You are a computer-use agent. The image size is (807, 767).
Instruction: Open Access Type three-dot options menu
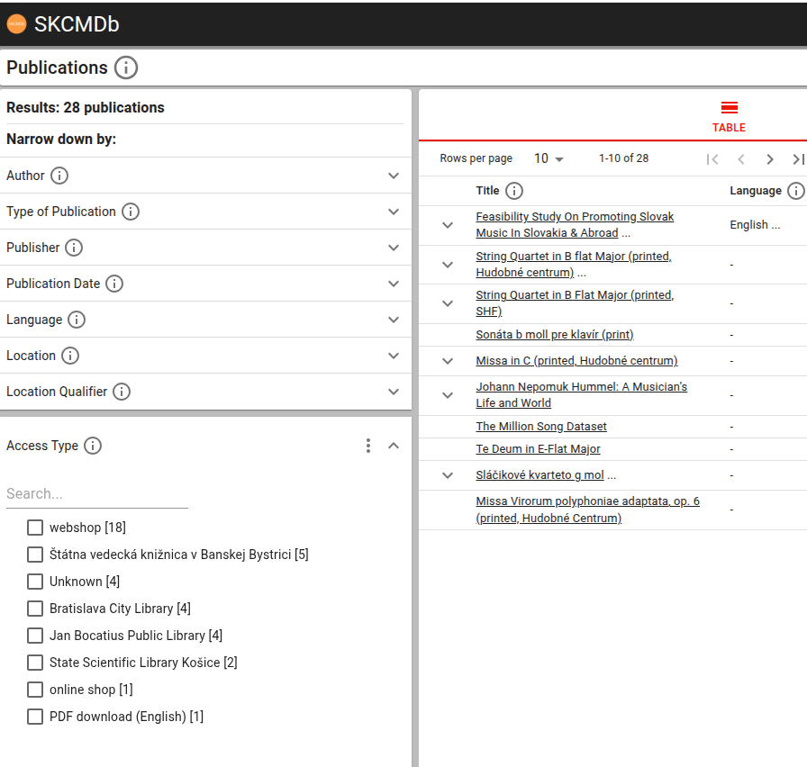pos(368,446)
